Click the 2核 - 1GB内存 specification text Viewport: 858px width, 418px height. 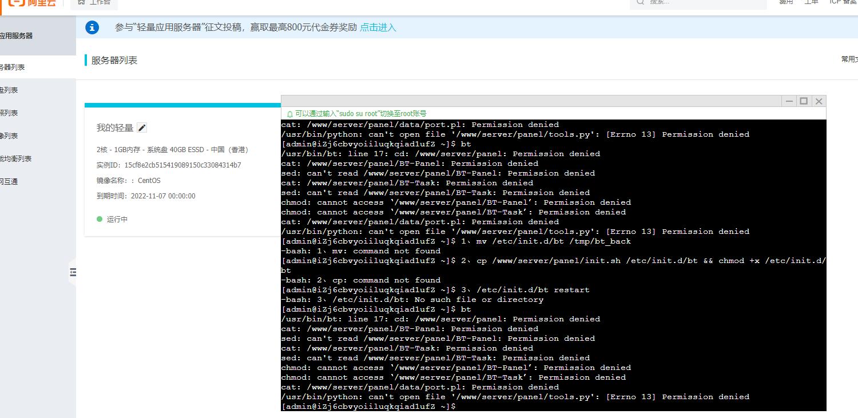172,150
